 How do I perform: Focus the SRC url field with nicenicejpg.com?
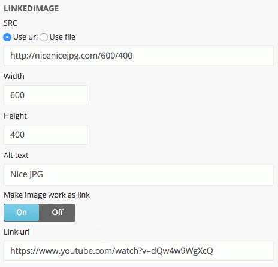tap(138, 56)
